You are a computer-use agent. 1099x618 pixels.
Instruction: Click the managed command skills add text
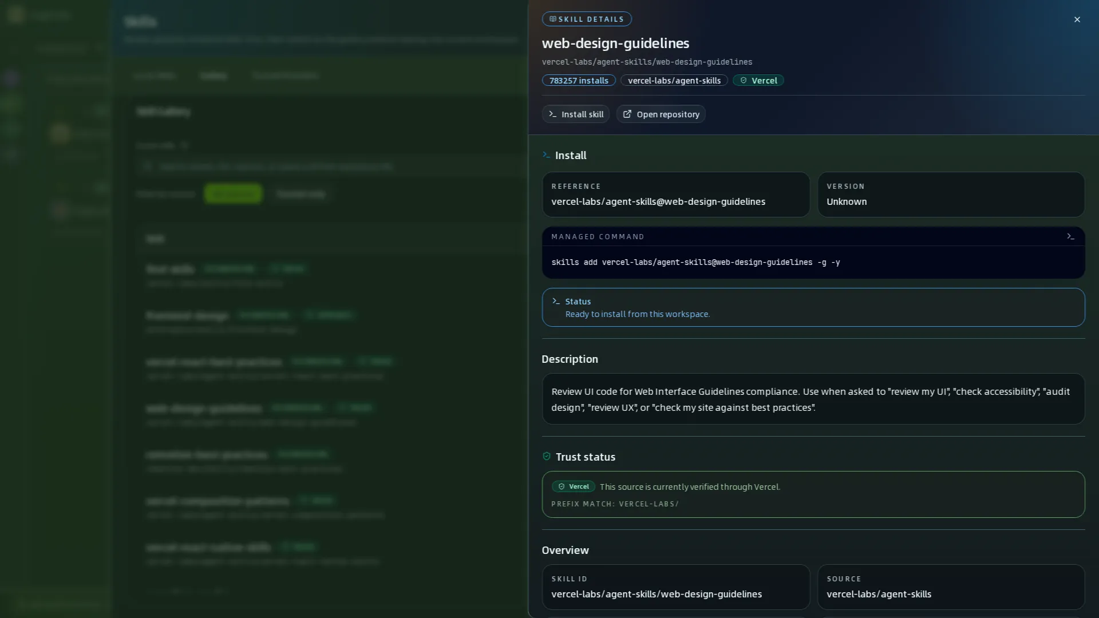click(x=695, y=262)
